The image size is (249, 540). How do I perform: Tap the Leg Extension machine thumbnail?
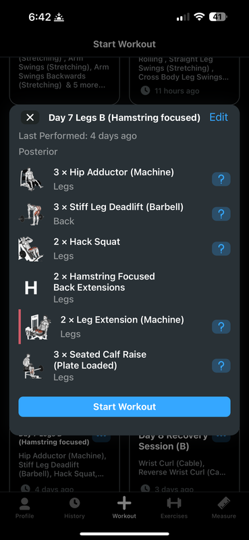(x=38, y=327)
